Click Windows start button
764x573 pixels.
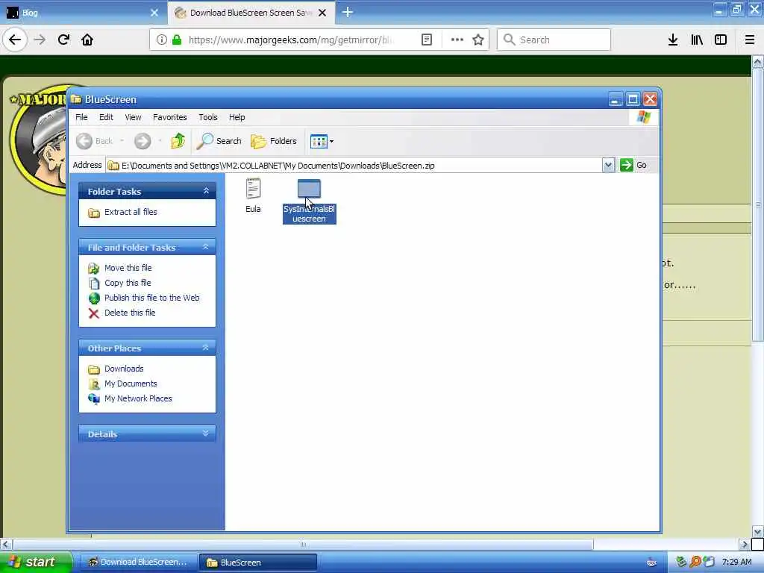36,563
